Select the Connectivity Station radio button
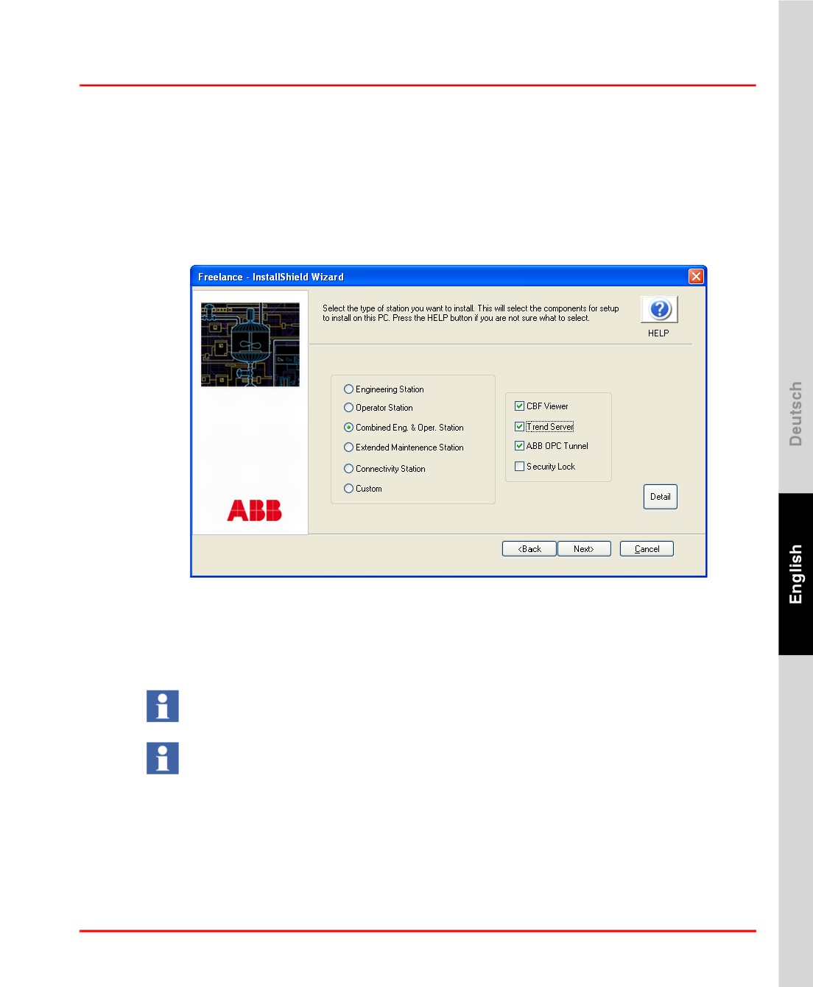The image size is (813, 987). [348, 469]
